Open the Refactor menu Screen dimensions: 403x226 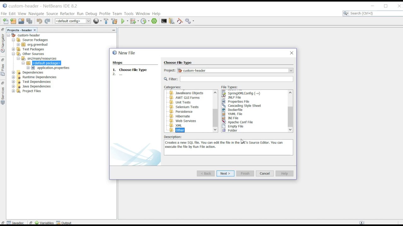coord(67,13)
